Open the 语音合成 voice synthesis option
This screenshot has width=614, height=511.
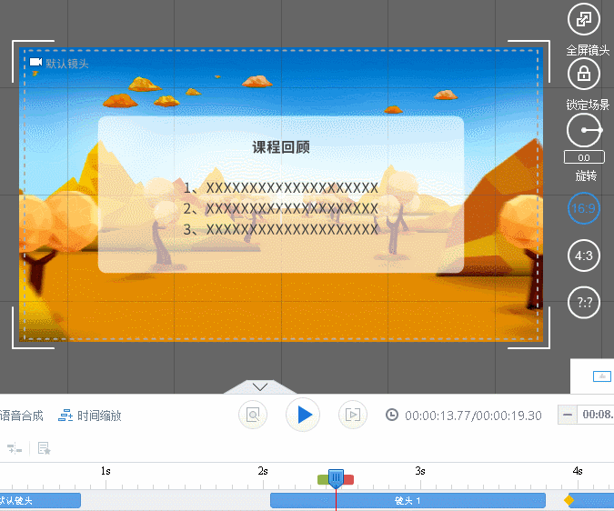point(22,416)
